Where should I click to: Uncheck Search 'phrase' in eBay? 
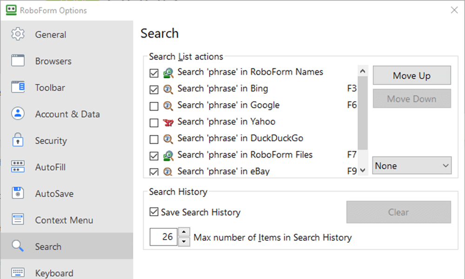click(x=154, y=172)
